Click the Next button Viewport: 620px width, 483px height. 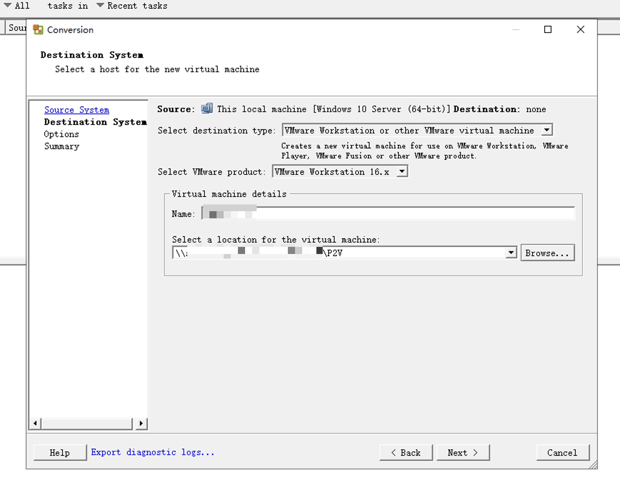click(463, 453)
